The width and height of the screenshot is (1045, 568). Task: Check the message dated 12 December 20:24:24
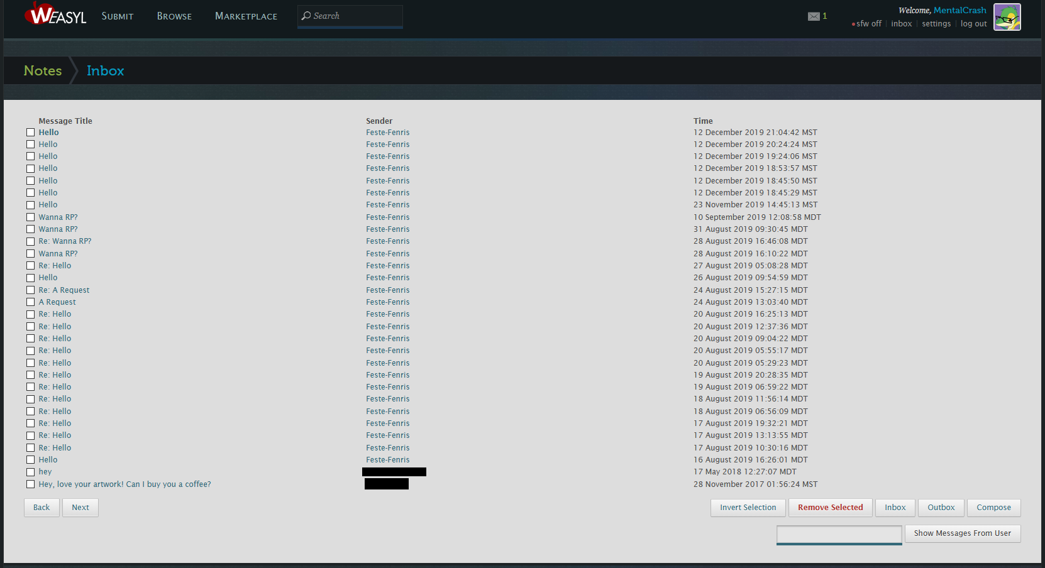point(30,145)
